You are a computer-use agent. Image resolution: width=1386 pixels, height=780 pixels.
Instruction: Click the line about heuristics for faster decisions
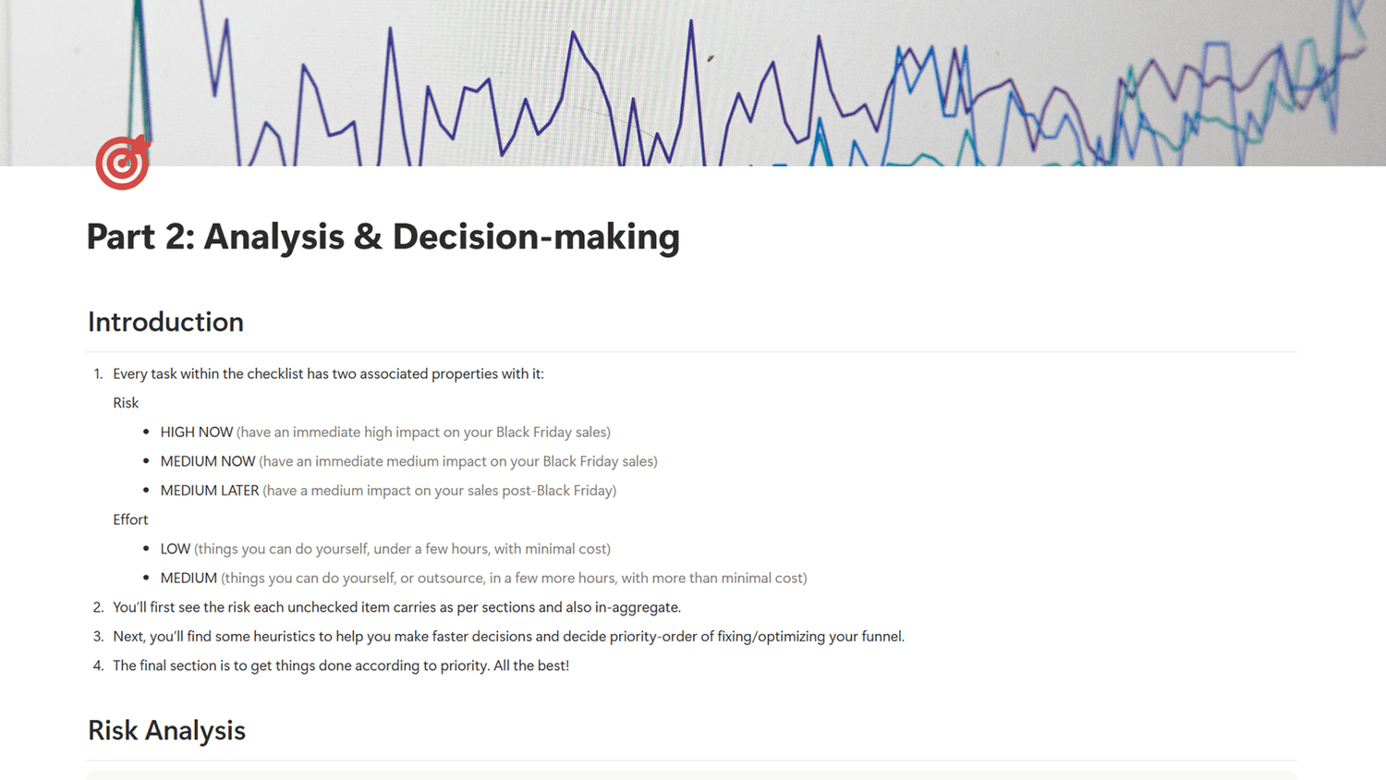click(508, 636)
